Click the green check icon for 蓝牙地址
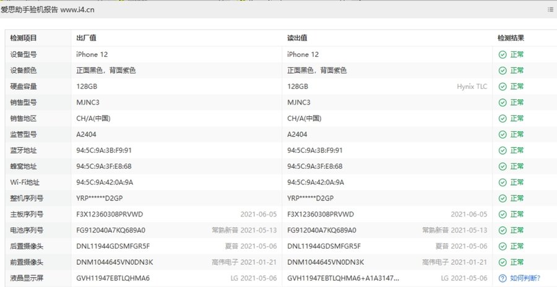The height and width of the screenshot is (287, 557). (503, 150)
